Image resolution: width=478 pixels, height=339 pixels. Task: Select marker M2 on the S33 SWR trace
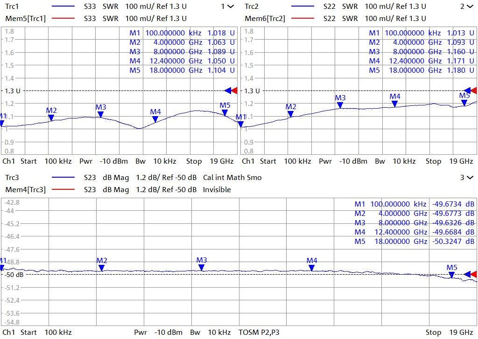tap(51, 118)
